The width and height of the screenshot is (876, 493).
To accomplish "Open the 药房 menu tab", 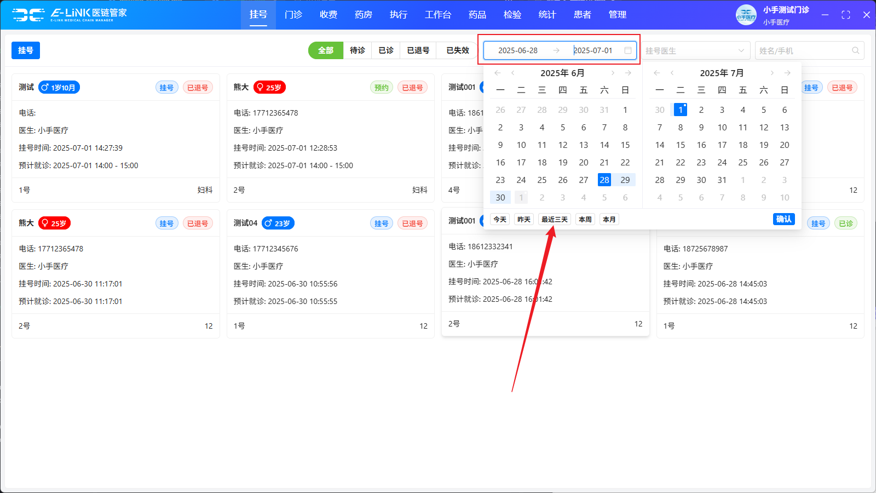I will point(364,15).
